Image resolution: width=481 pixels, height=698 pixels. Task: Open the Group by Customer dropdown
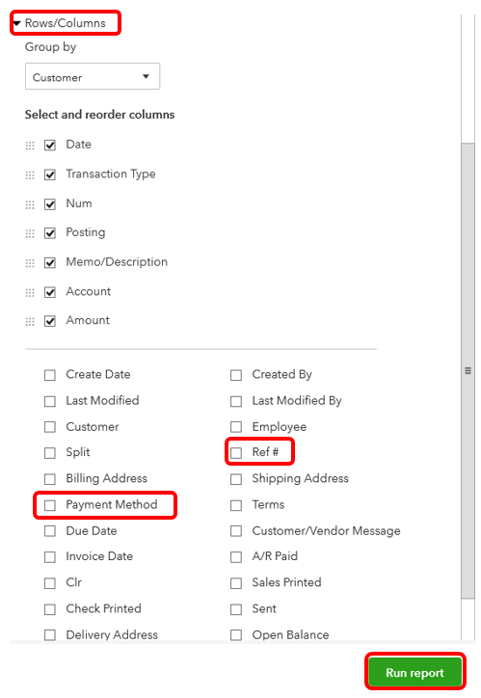point(93,76)
